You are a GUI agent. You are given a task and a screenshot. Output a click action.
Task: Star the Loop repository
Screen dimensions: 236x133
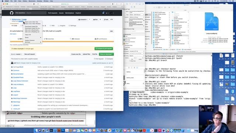point(96,20)
